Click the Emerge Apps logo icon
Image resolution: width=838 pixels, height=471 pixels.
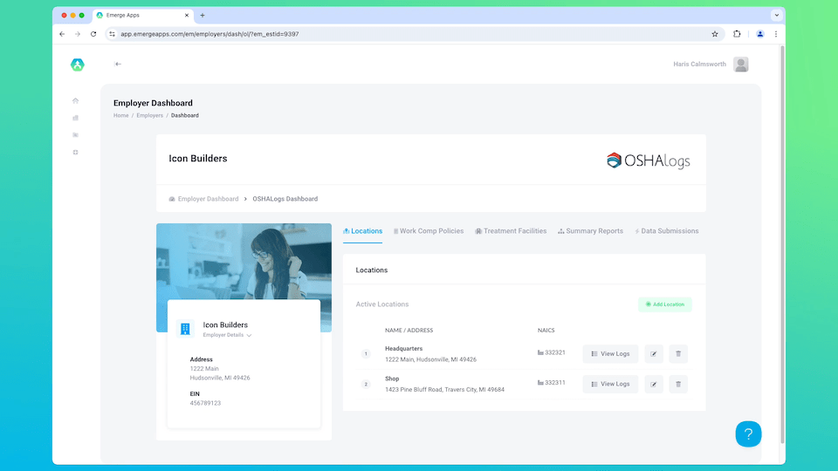pos(78,65)
